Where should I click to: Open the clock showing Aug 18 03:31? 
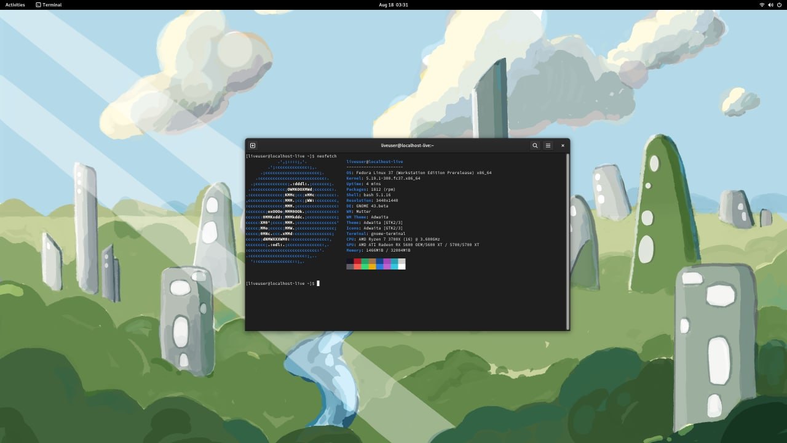(393, 5)
